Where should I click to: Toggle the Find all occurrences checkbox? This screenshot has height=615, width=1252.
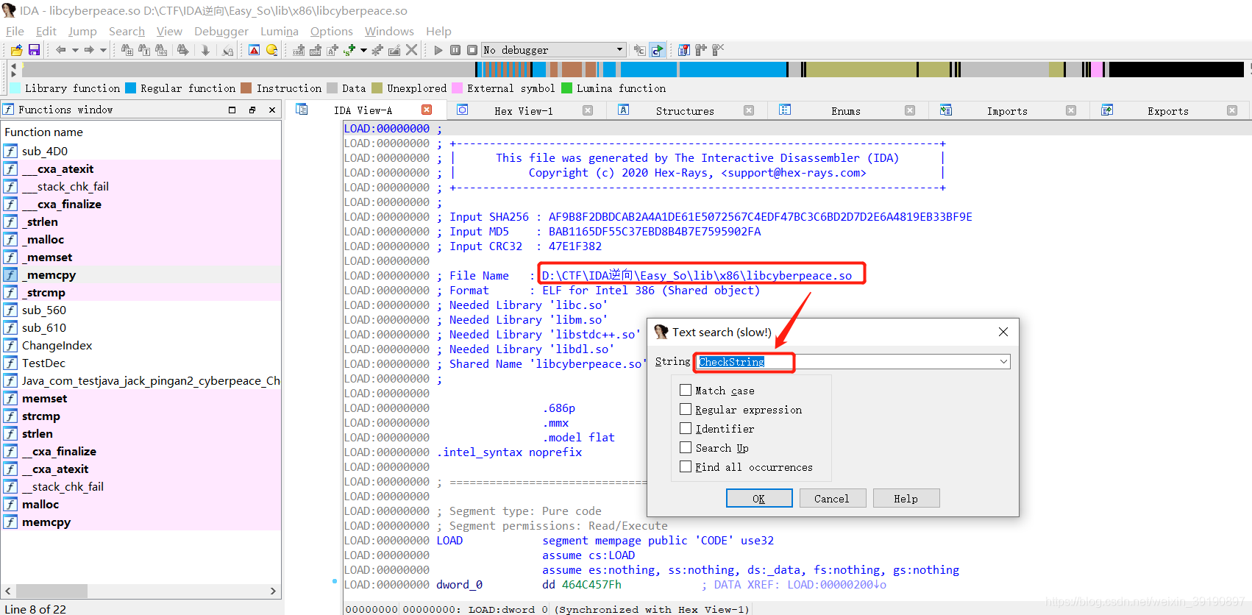click(686, 466)
